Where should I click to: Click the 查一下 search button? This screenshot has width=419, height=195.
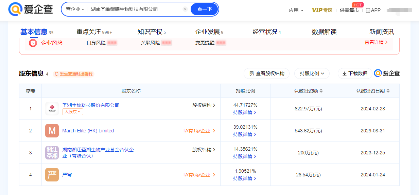[x=204, y=9]
